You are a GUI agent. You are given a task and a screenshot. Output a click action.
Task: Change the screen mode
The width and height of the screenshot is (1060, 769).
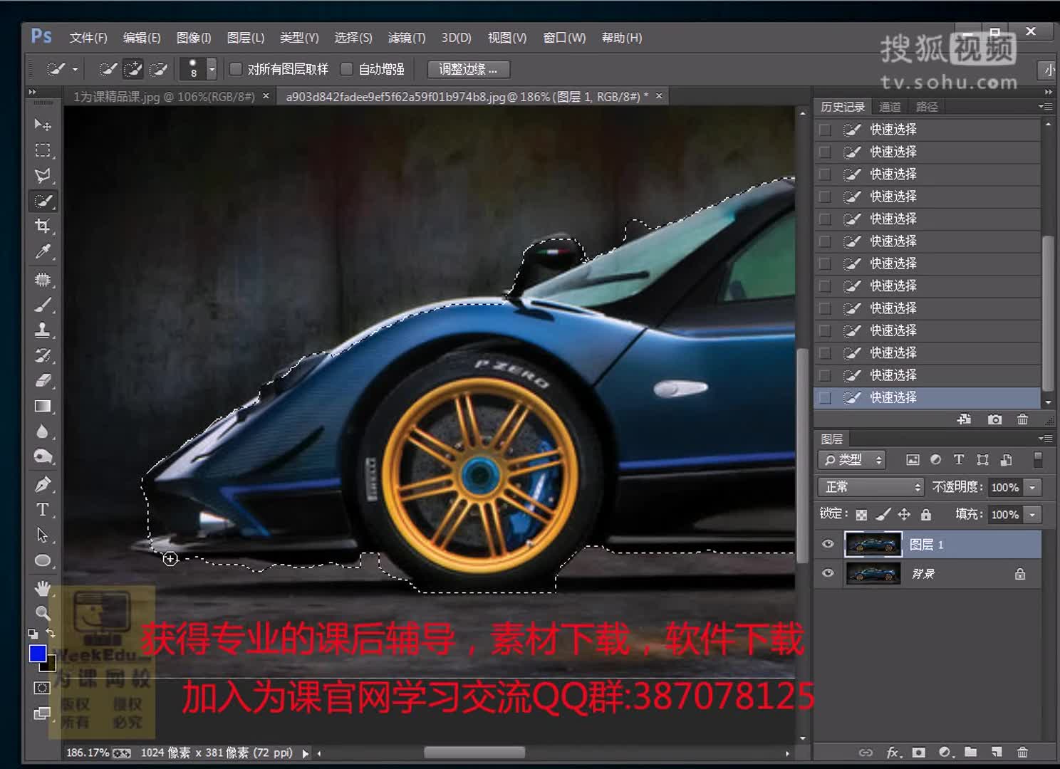[x=42, y=713]
